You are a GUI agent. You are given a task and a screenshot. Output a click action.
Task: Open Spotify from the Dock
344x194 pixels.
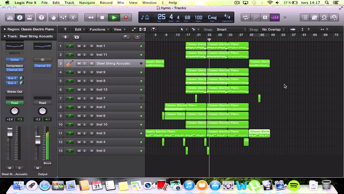click(x=294, y=185)
